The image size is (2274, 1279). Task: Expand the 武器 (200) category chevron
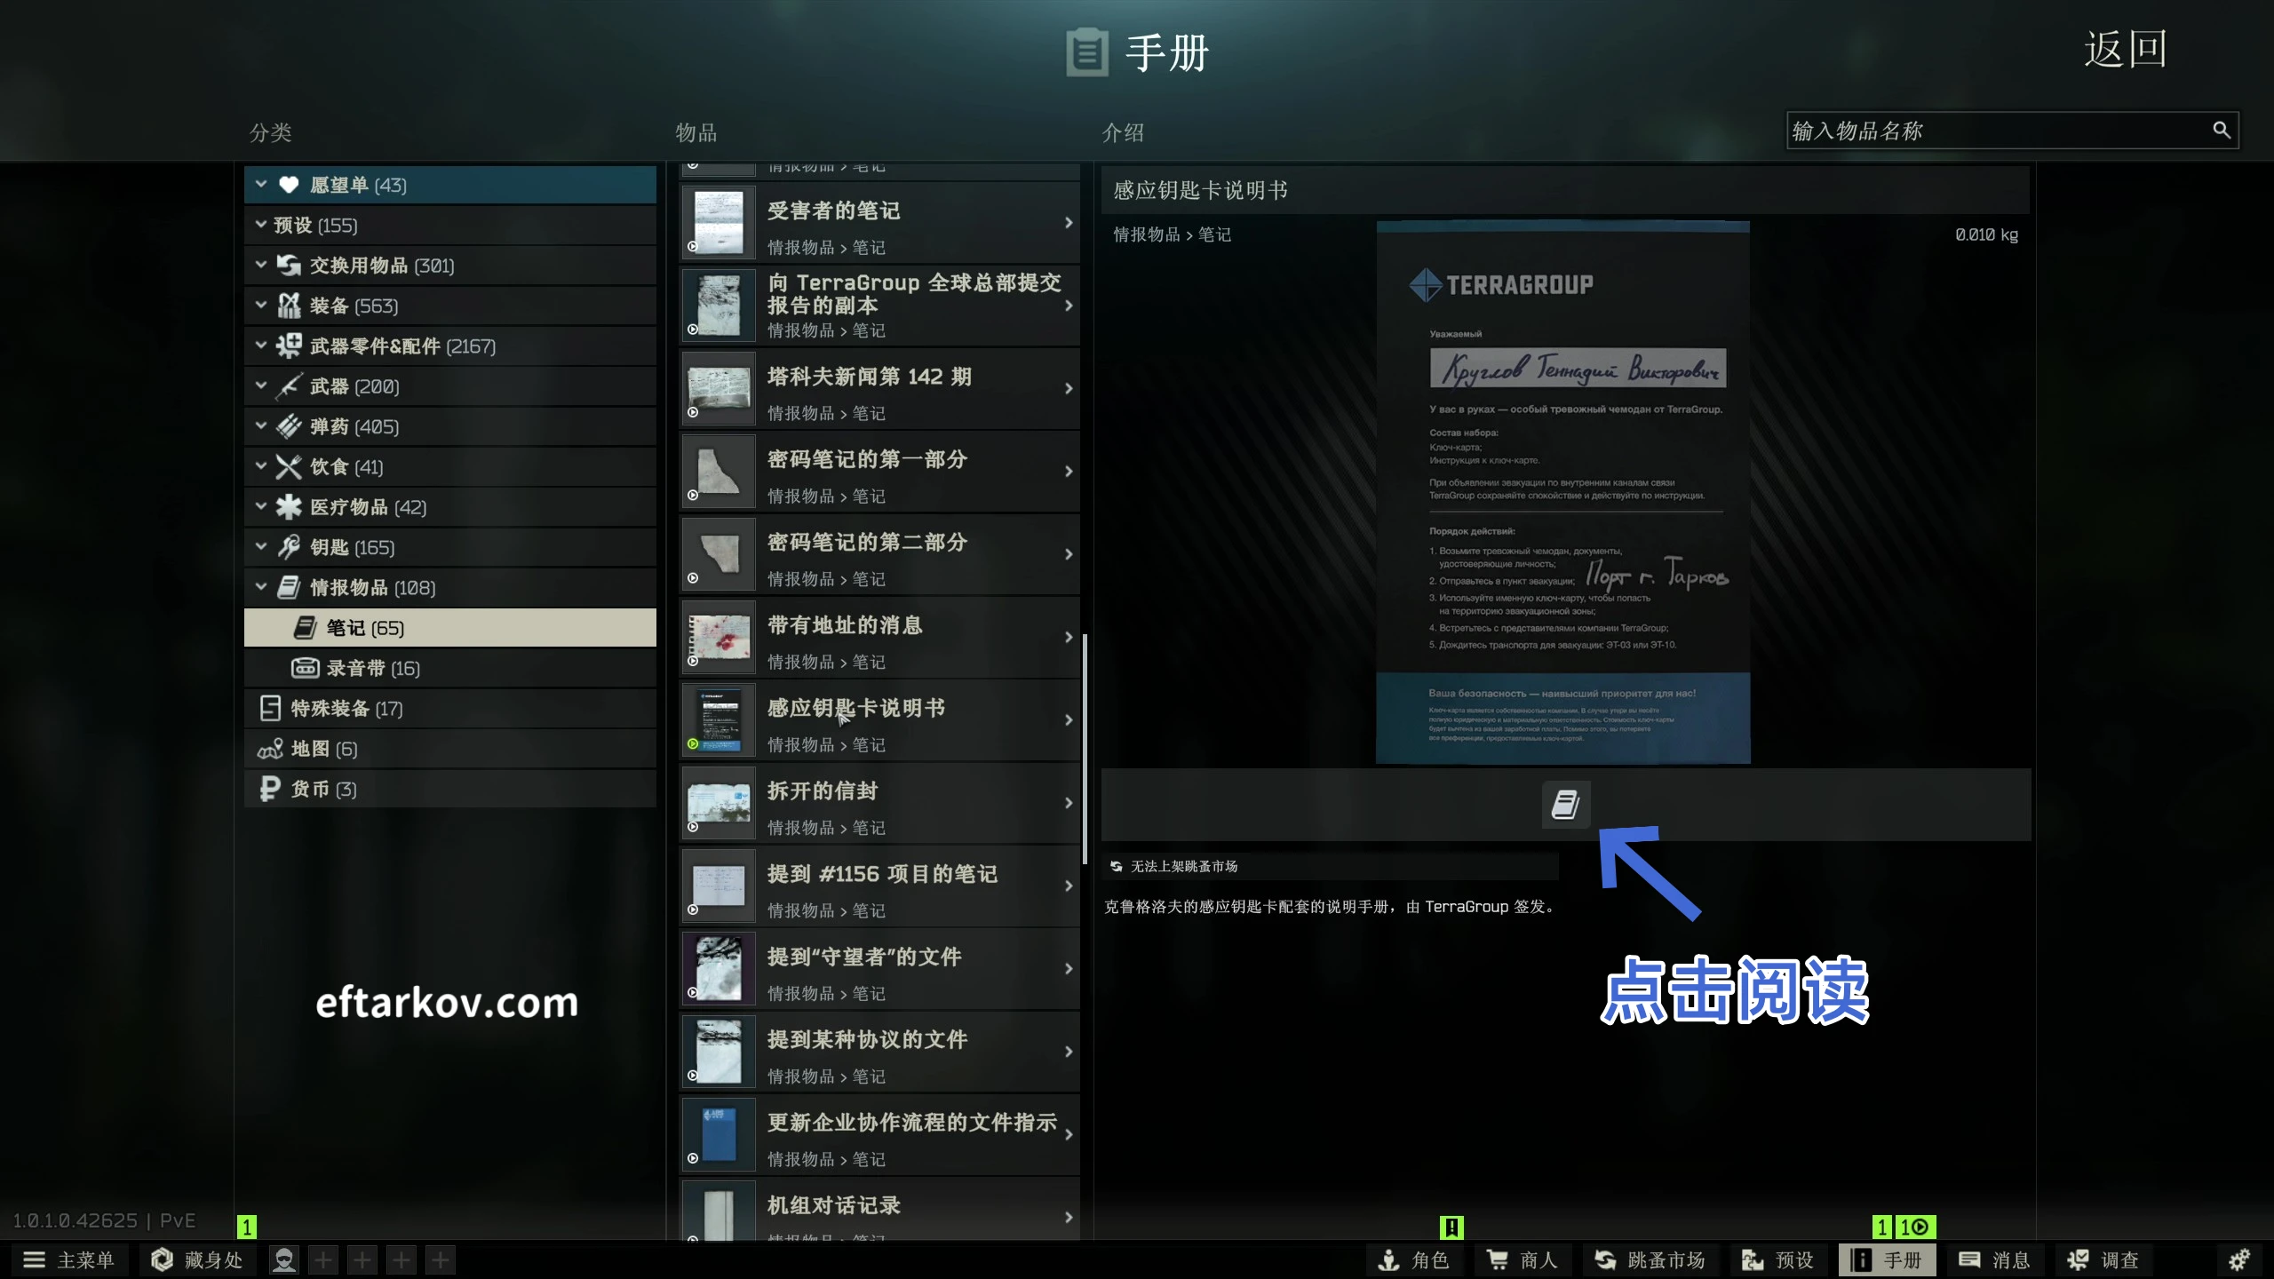point(261,386)
